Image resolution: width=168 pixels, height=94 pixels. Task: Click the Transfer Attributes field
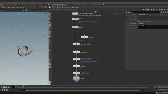tap(153, 26)
